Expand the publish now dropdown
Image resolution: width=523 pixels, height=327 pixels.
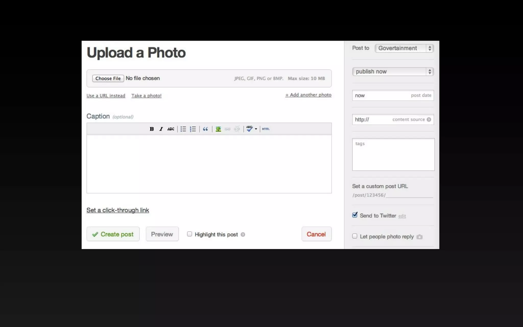(393, 72)
